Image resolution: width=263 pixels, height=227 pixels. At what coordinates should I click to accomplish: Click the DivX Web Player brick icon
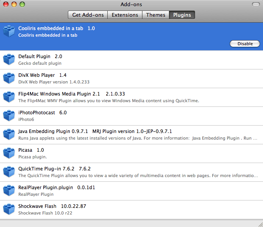[9, 78]
